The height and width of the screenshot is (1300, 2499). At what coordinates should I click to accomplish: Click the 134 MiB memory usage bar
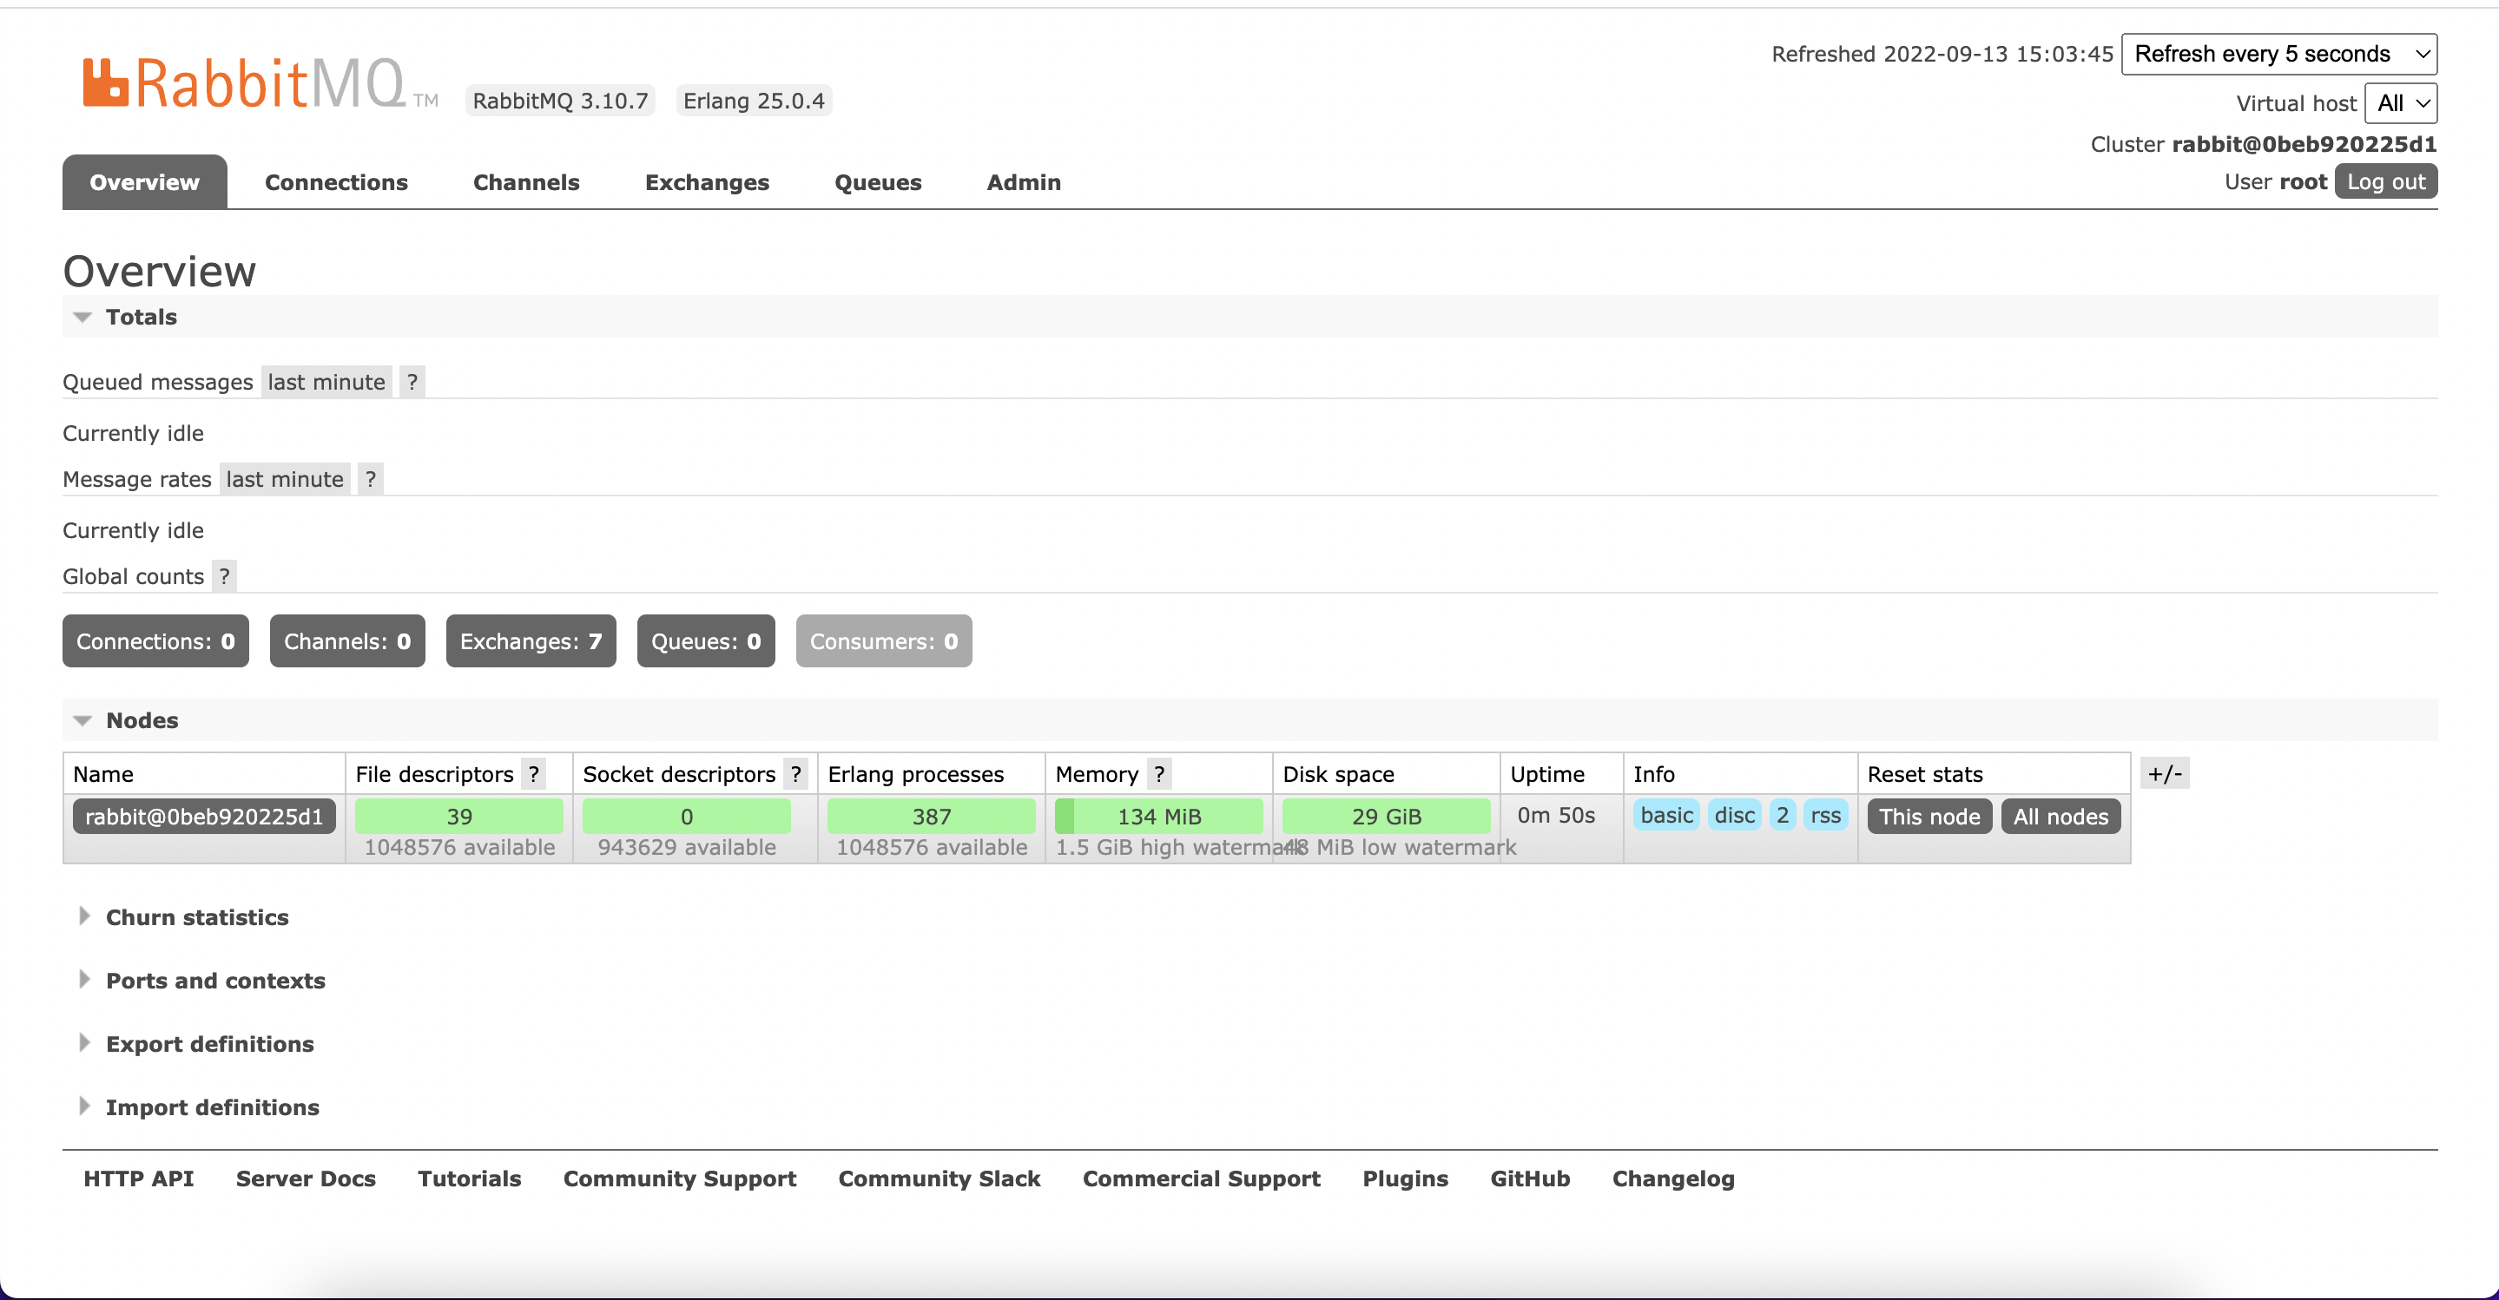coord(1158,817)
